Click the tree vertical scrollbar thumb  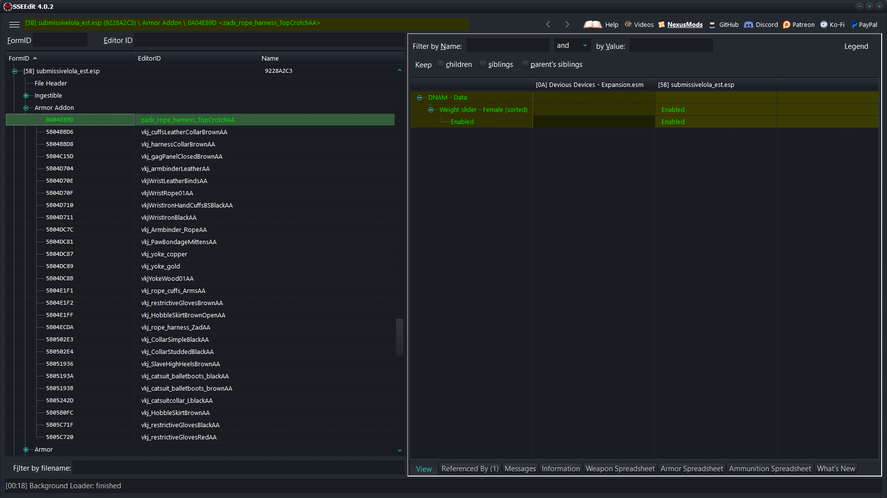(x=399, y=337)
